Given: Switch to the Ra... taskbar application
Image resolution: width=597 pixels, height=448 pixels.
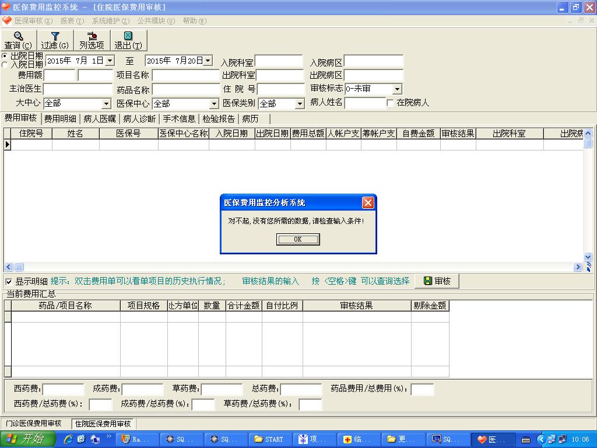Looking at the screenshot, I should click(x=136, y=439).
